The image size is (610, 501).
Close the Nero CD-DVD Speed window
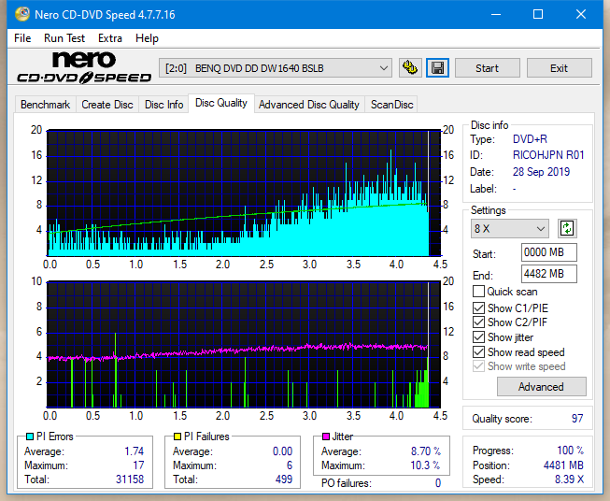581,14
